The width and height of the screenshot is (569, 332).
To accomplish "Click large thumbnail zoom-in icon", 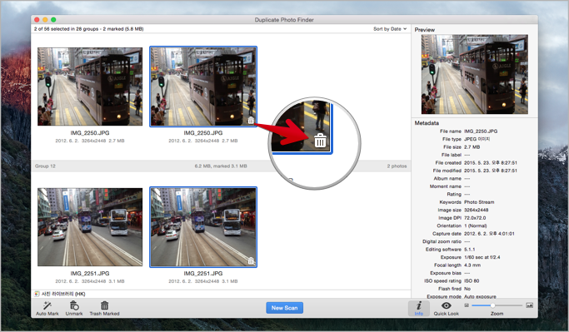I will pos(530,305).
